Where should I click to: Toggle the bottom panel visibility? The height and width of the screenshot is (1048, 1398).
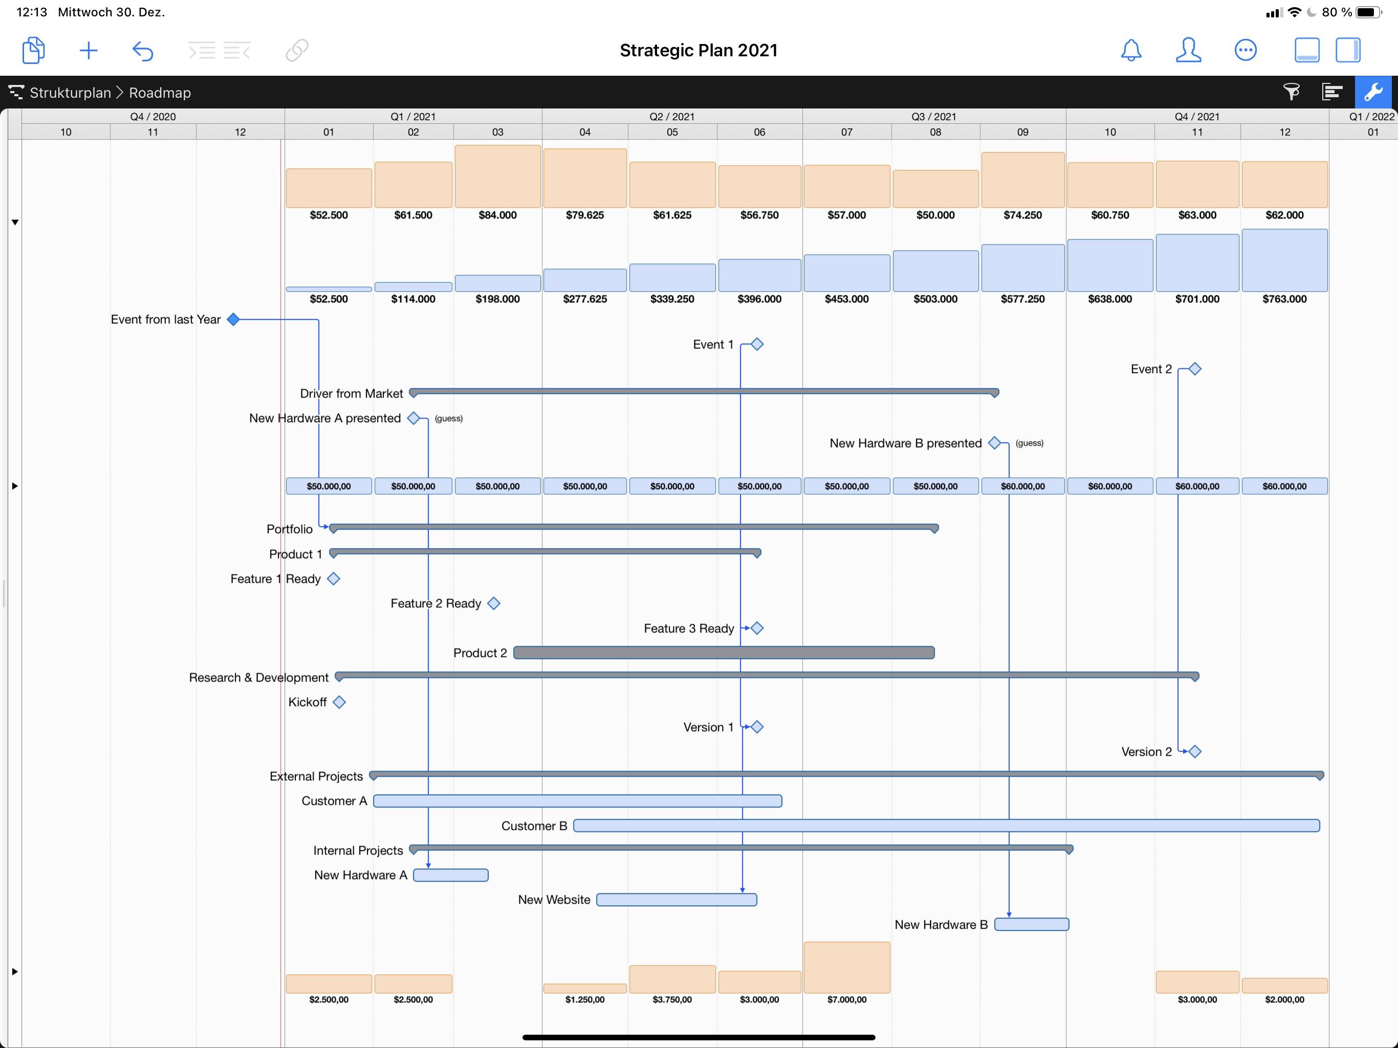pos(1306,51)
